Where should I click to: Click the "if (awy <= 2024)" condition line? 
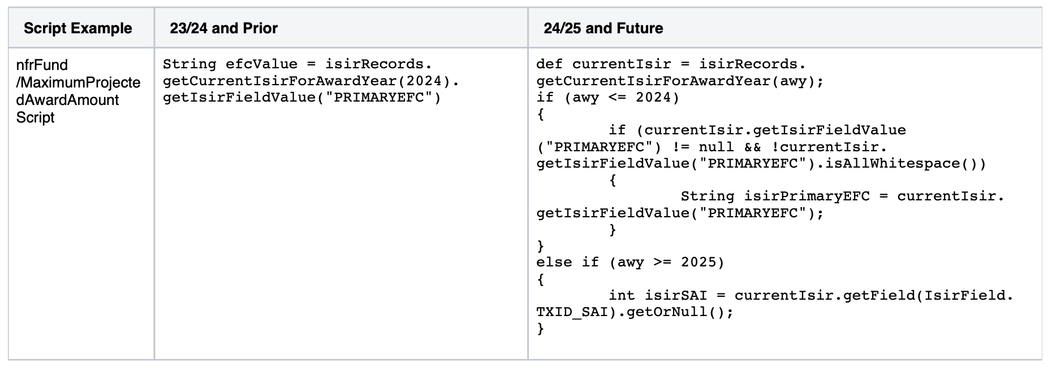[607, 97]
